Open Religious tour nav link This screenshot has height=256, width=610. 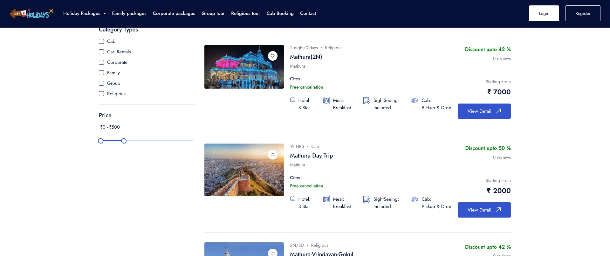[245, 13]
